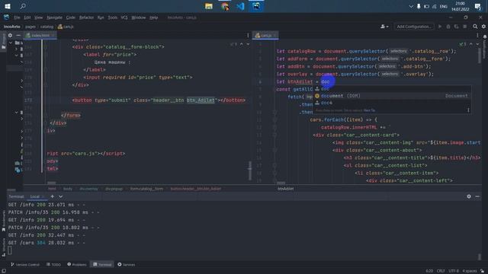This screenshot has width=488, height=274.
Task: Open the Navigate menu
Action: pos(54,18)
